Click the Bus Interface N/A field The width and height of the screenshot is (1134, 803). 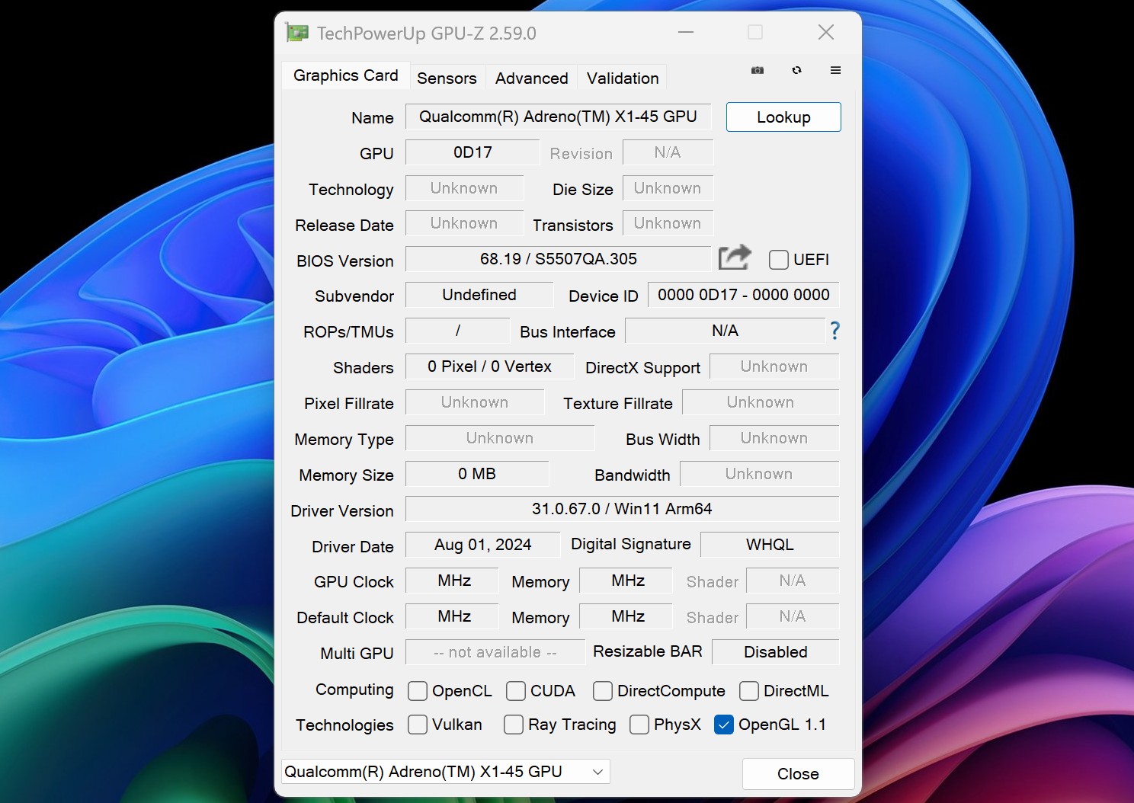[x=725, y=331]
